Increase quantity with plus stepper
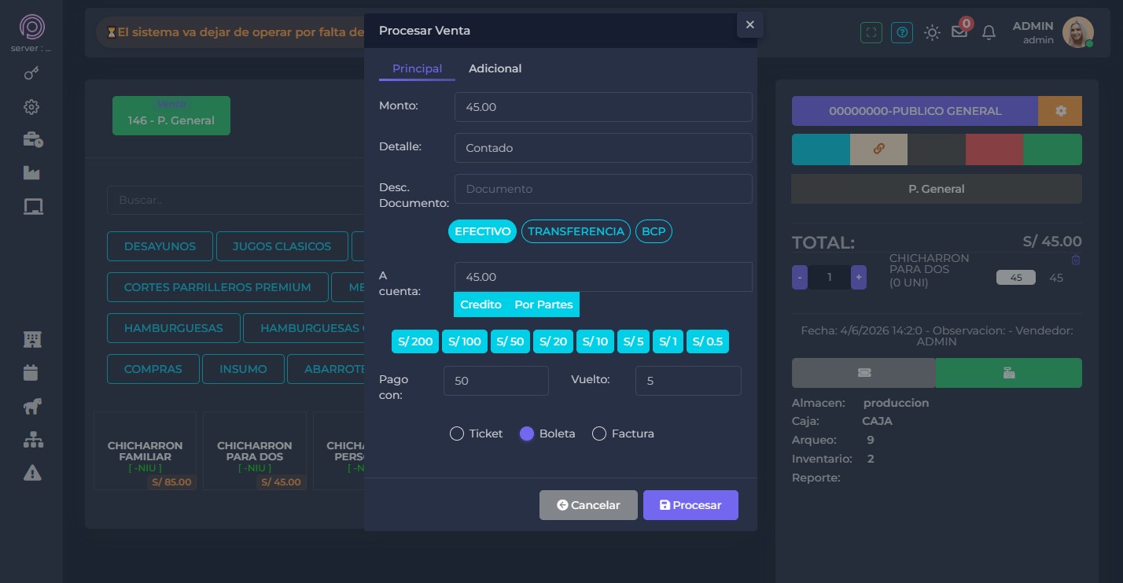1123x583 pixels. pos(859,277)
